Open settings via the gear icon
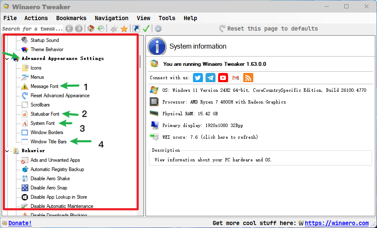Viewport: 377px width, 228px height. (x=158, y=28)
